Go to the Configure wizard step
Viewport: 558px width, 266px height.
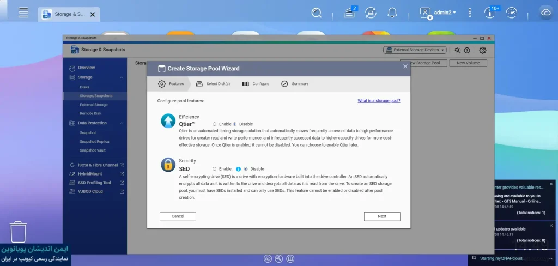click(x=256, y=84)
